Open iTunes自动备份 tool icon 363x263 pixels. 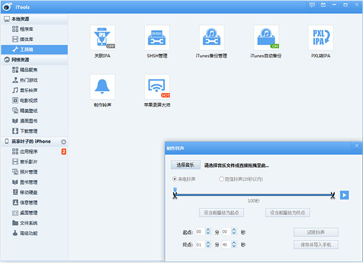(x=266, y=38)
